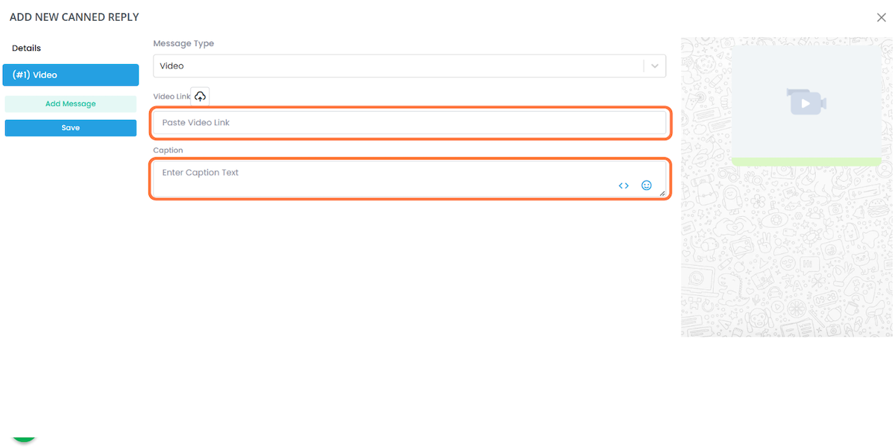Click the video camera placeholder icon
This screenshot has height=447, width=895.
pos(806,101)
